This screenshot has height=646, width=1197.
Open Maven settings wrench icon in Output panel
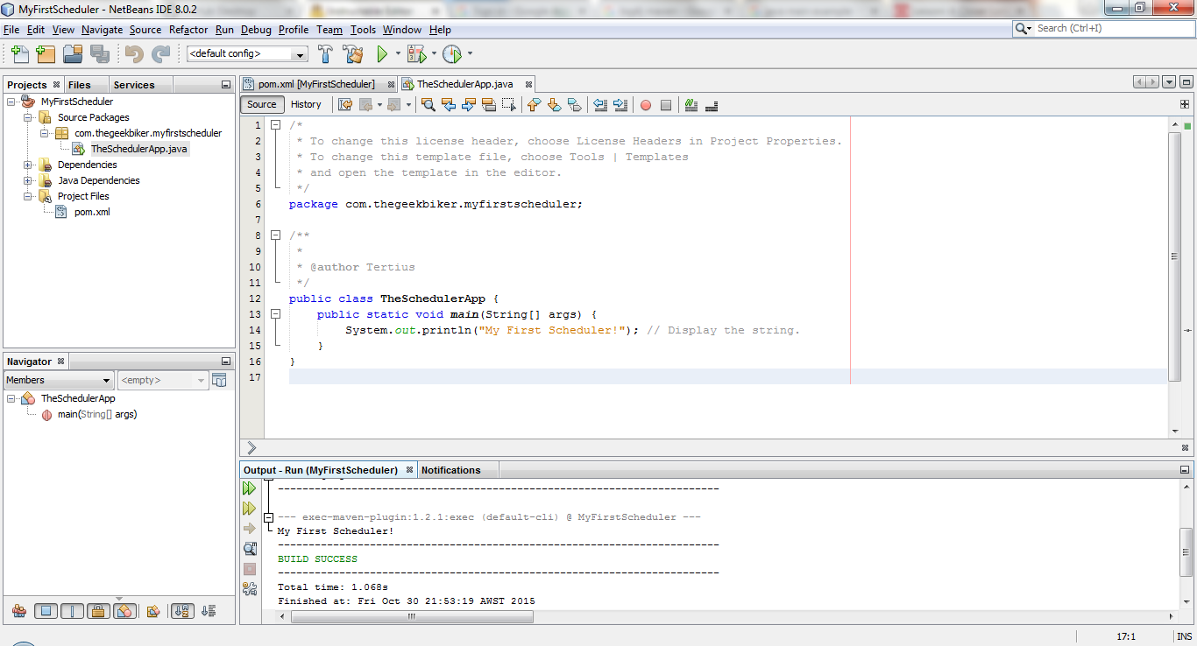(x=250, y=589)
